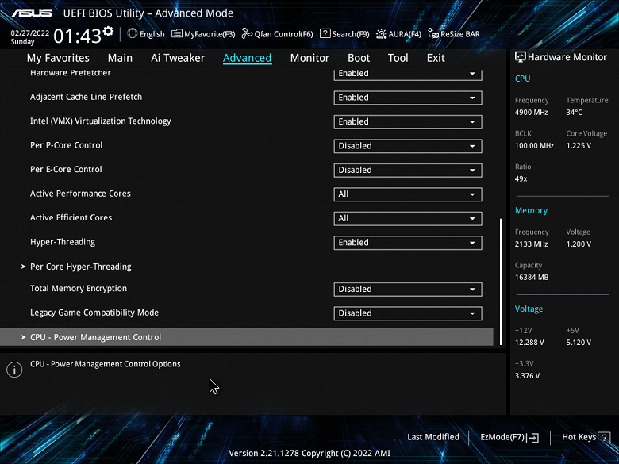Select the Advanced tab

[x=247, y=58]
